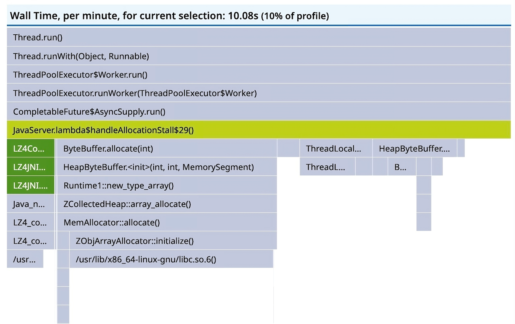Click CompletableFuture$AsyncSupply.run() frame

(x=258, y=112)
